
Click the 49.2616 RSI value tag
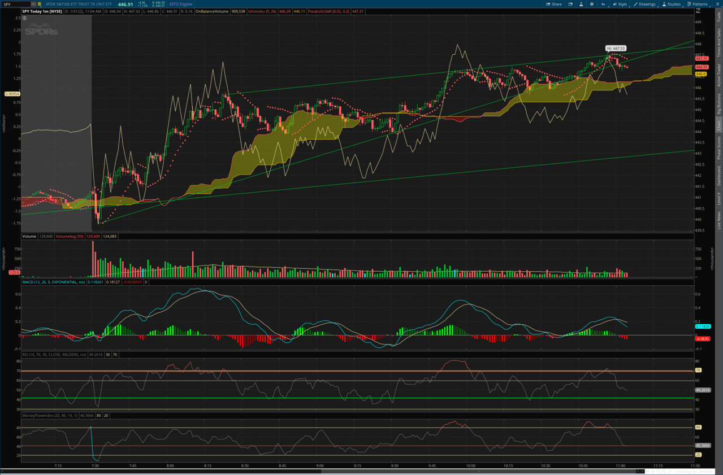(x=703, y=390)
